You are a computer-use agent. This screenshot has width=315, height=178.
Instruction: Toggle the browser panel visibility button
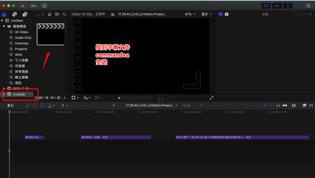pos(266,5)
